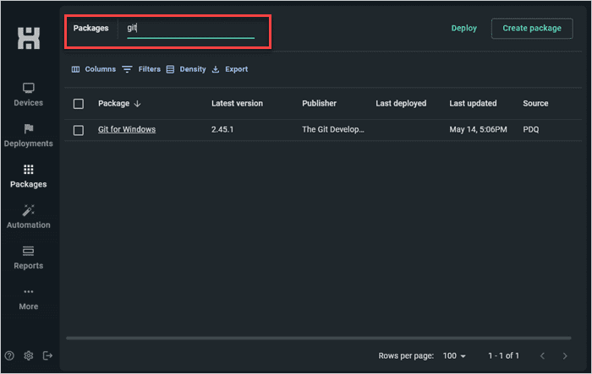Click the Deploy button
592x374 pixels.
464,28
